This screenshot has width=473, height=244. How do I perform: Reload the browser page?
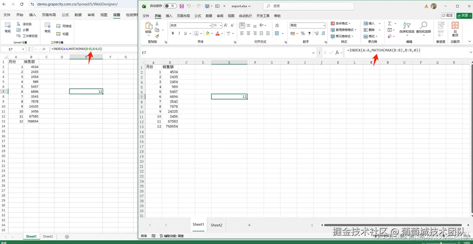point(22,4)
